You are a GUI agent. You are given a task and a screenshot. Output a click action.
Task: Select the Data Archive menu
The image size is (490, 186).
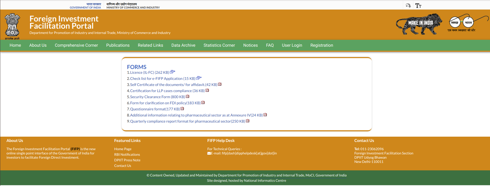click(x=183, y=45)
